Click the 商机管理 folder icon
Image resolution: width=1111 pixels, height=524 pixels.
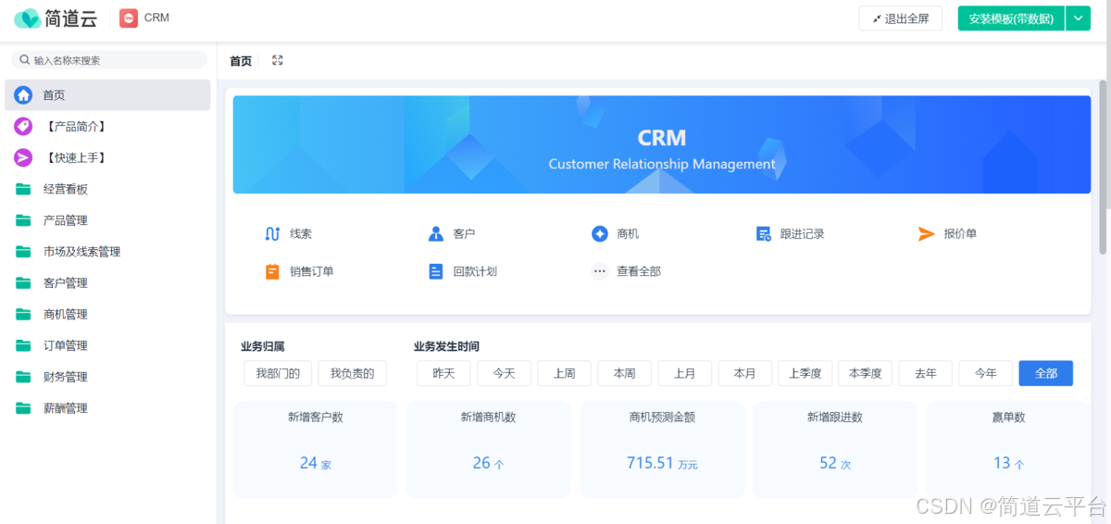(x=23, y=315)
